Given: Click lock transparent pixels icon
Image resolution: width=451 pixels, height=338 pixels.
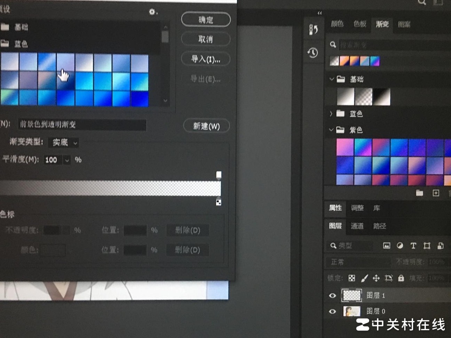Looking at the screenshot, I should click(352, 278).
